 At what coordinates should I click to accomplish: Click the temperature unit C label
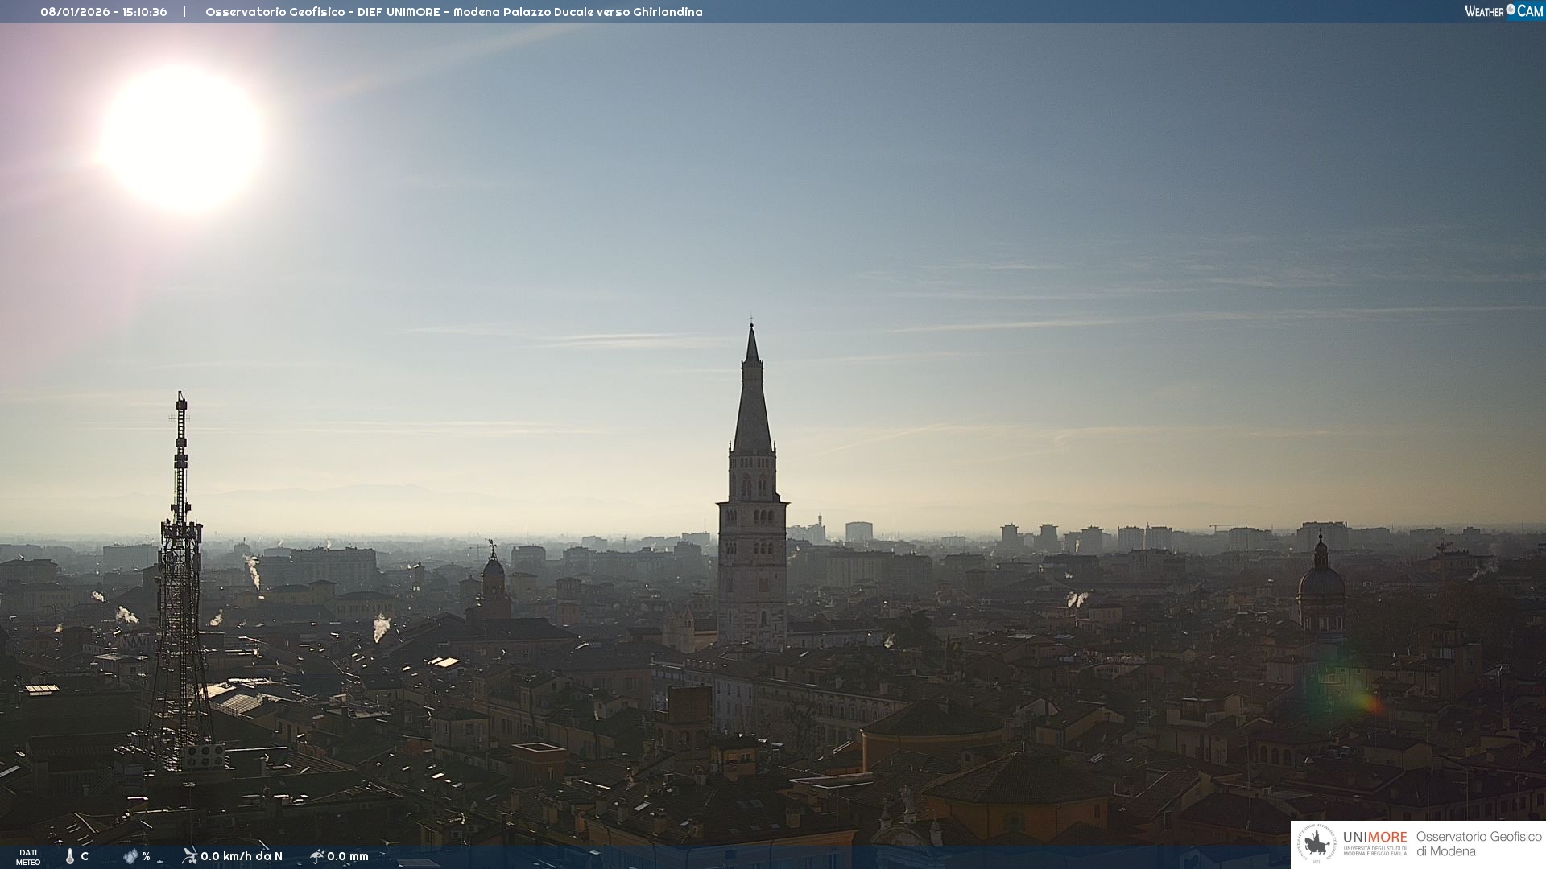85,856
